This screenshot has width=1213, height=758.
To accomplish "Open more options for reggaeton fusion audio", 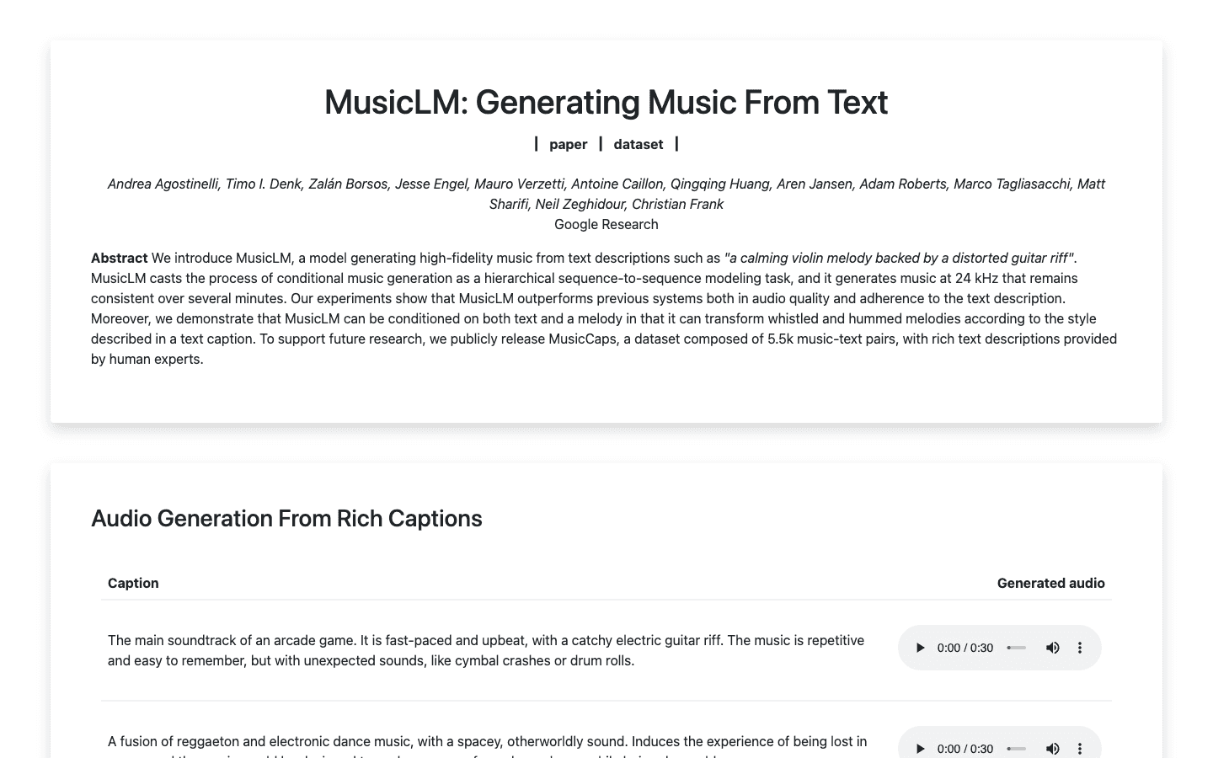I will 1080,748.
